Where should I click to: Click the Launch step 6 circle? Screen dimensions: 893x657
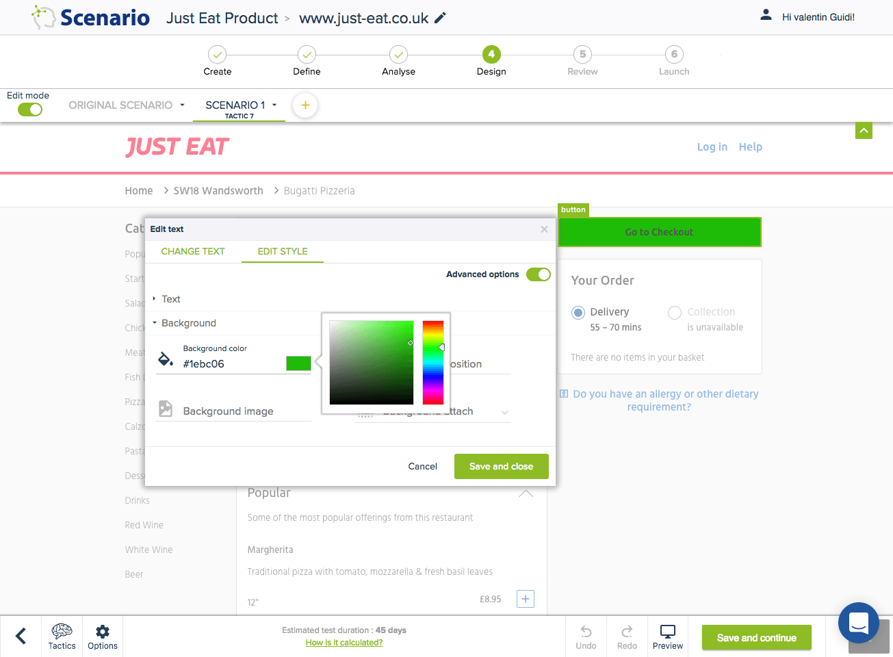pyautogui.click(x=674, y=54)
